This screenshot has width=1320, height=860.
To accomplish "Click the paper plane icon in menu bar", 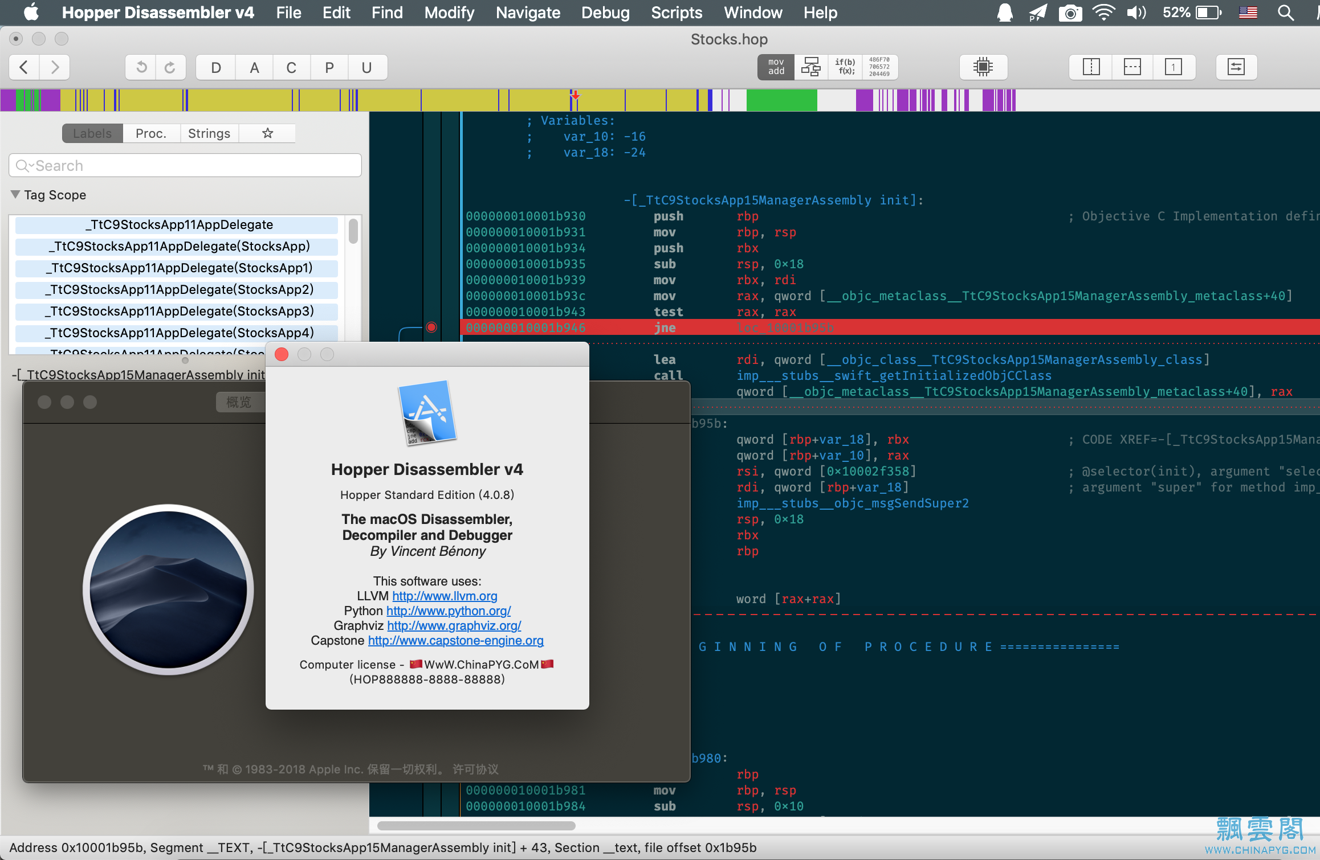I will (x=1038, y=13).
